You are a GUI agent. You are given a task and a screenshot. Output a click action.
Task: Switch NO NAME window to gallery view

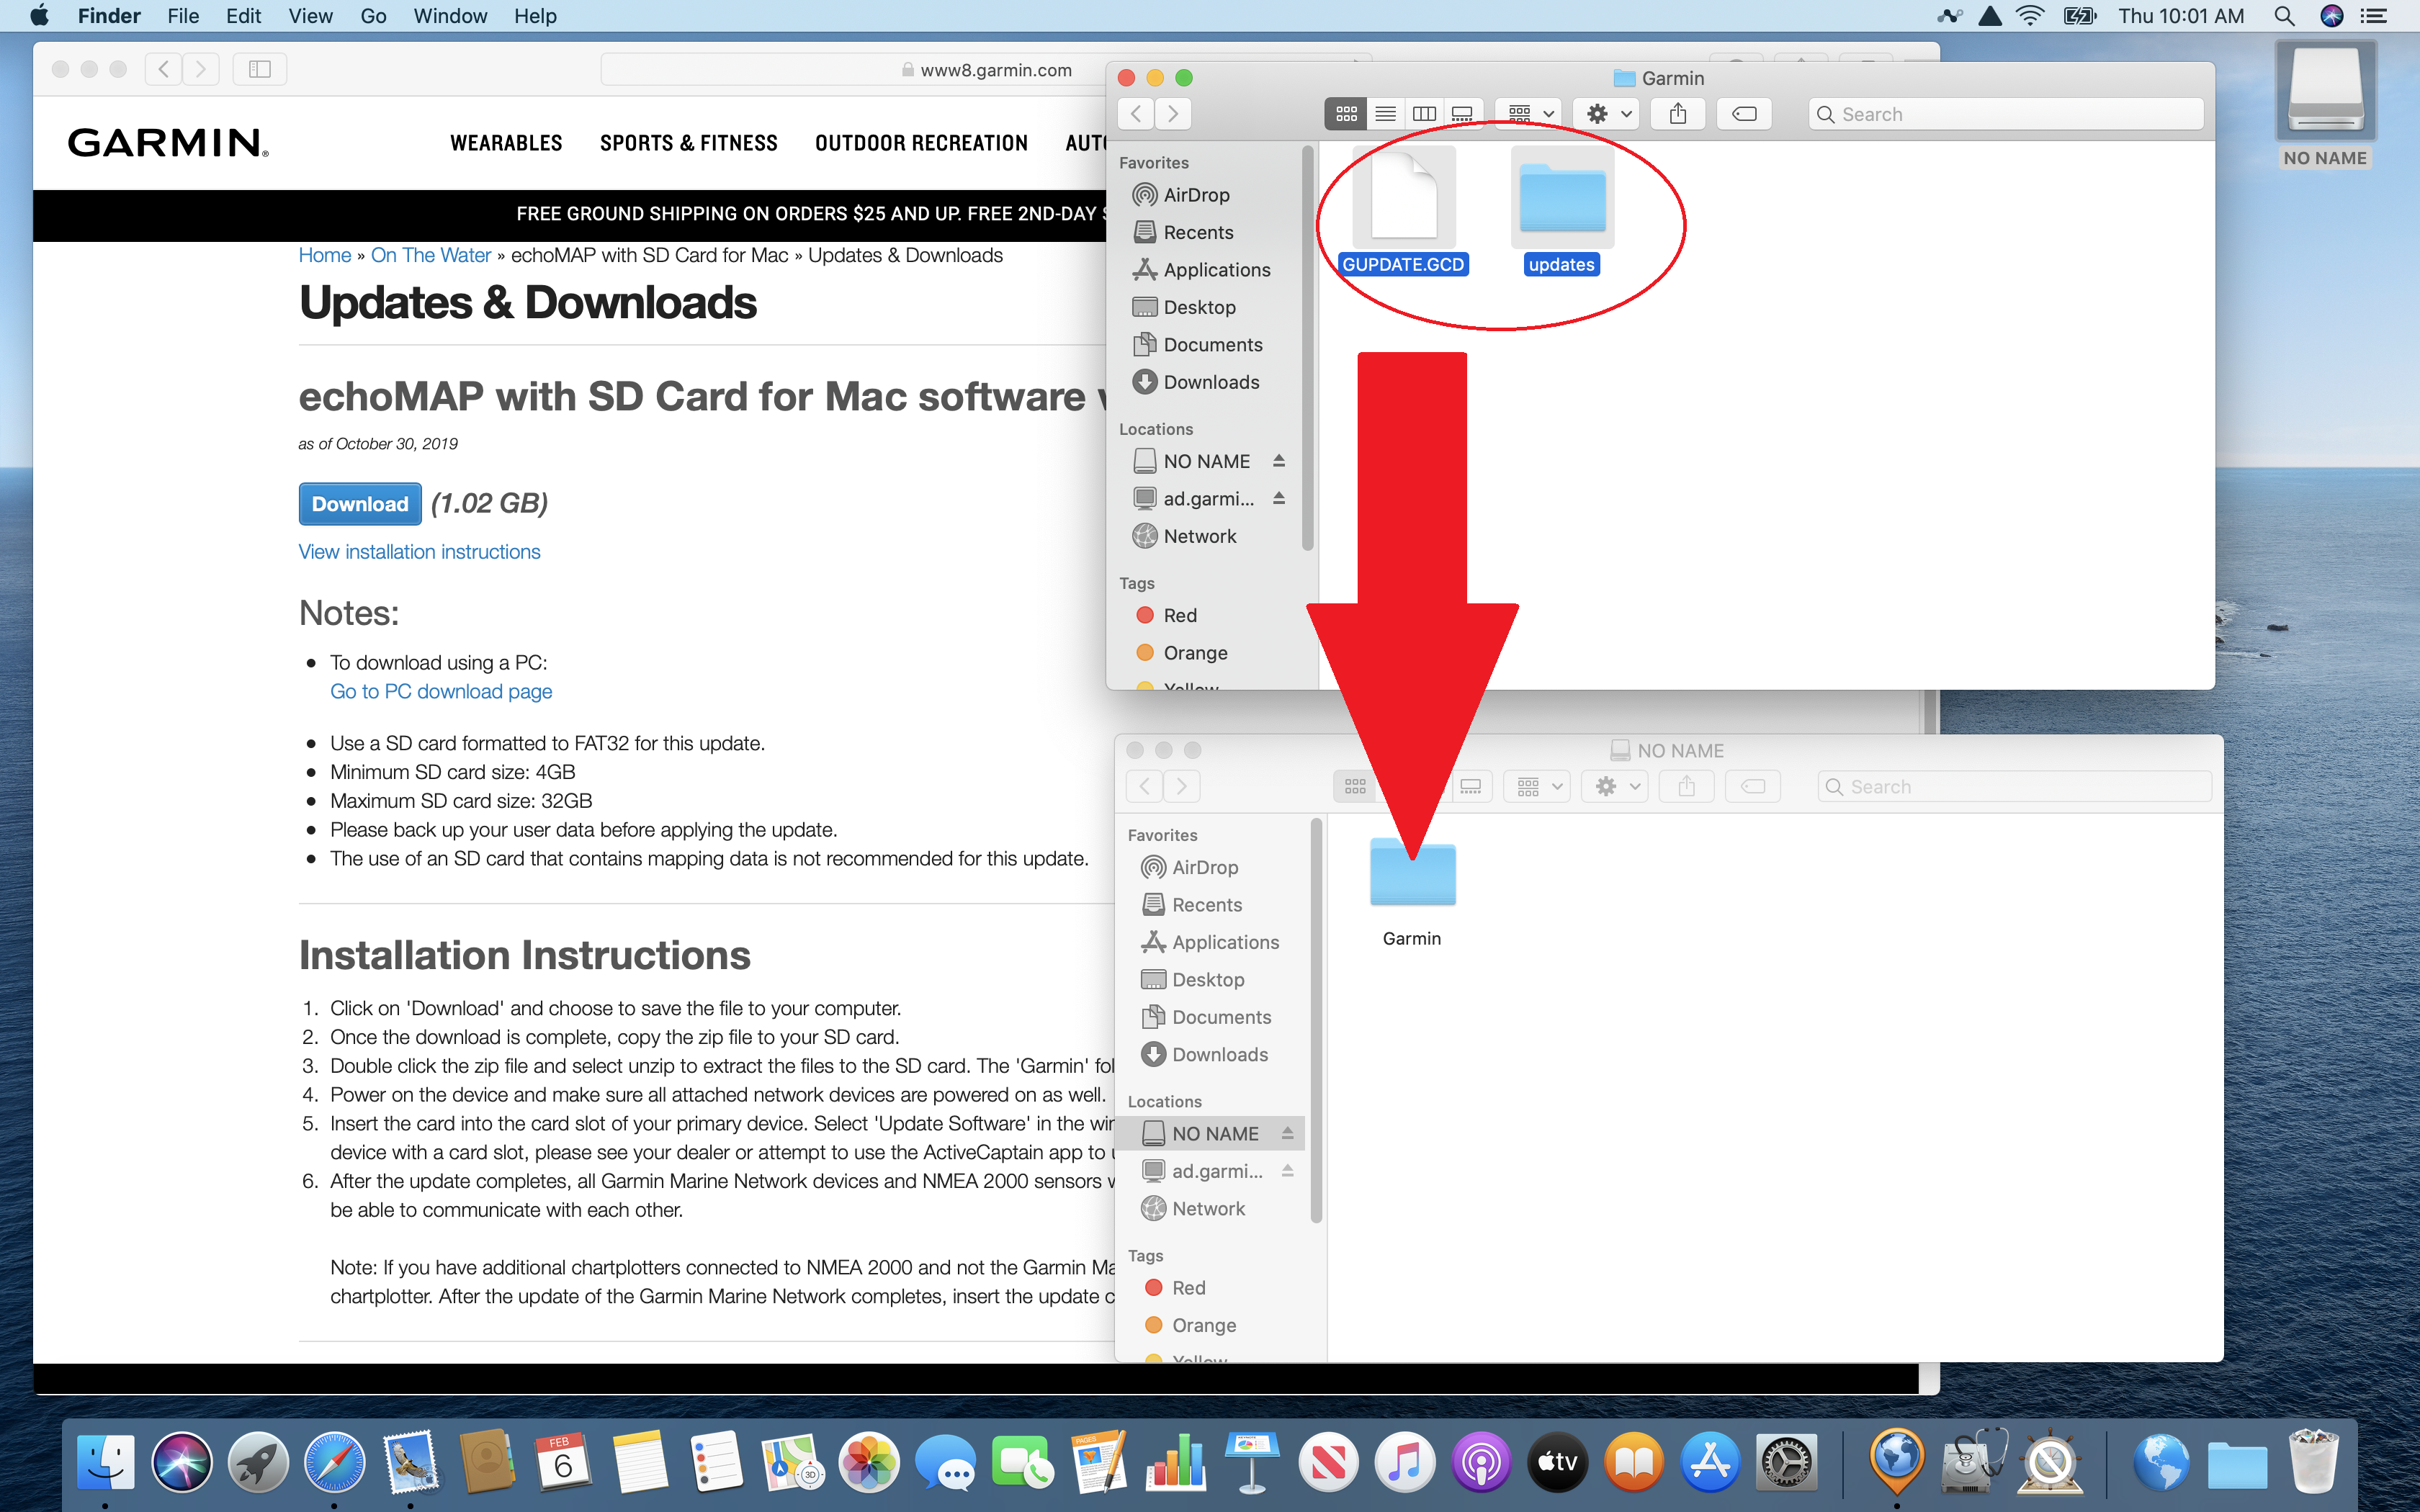click(x=1471, y=787)
